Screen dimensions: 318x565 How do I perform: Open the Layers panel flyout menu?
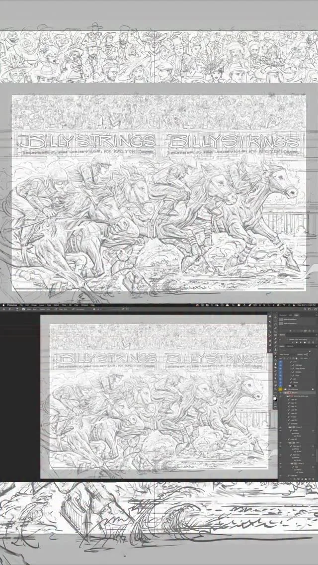(x=317, y=346)
